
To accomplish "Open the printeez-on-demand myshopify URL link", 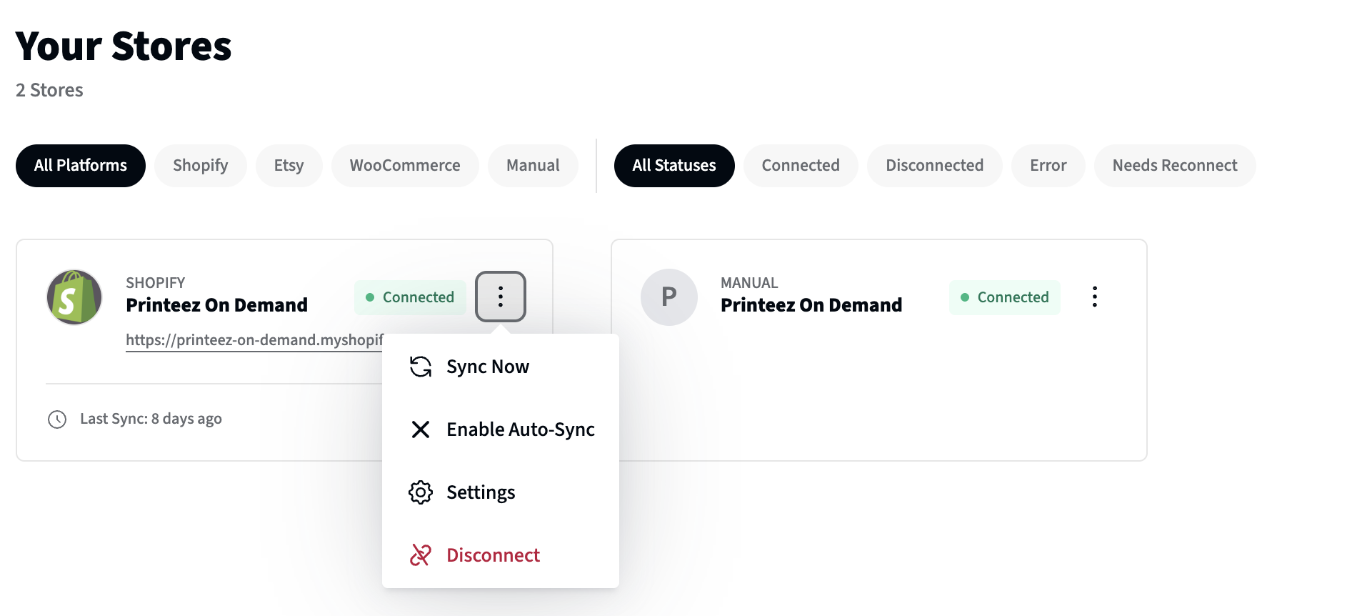I will click(x=254, y=340).
